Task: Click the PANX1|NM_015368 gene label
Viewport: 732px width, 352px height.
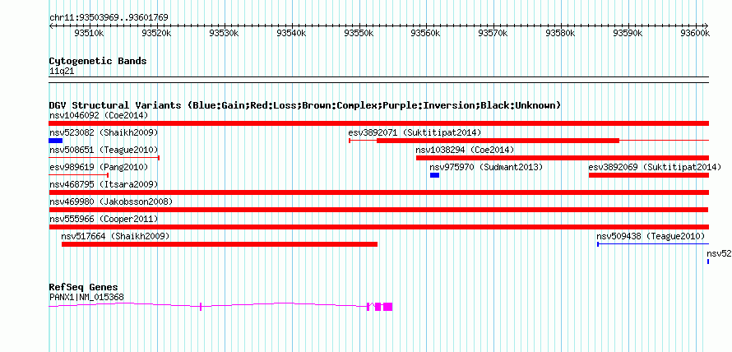Action: click(x=87, y=298)
